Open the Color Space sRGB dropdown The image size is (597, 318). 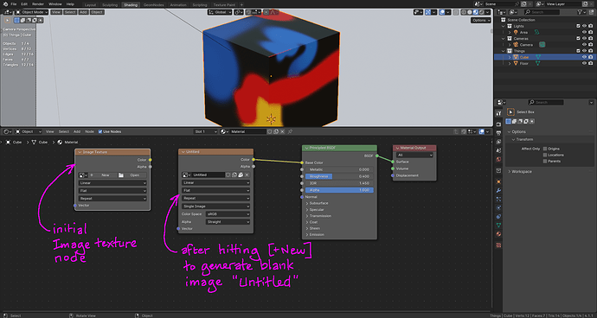[228, 214]
